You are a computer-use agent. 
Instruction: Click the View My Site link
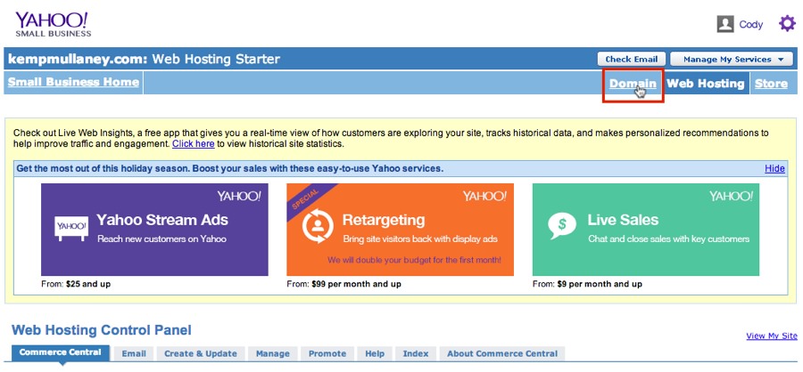tap(772, 336)
